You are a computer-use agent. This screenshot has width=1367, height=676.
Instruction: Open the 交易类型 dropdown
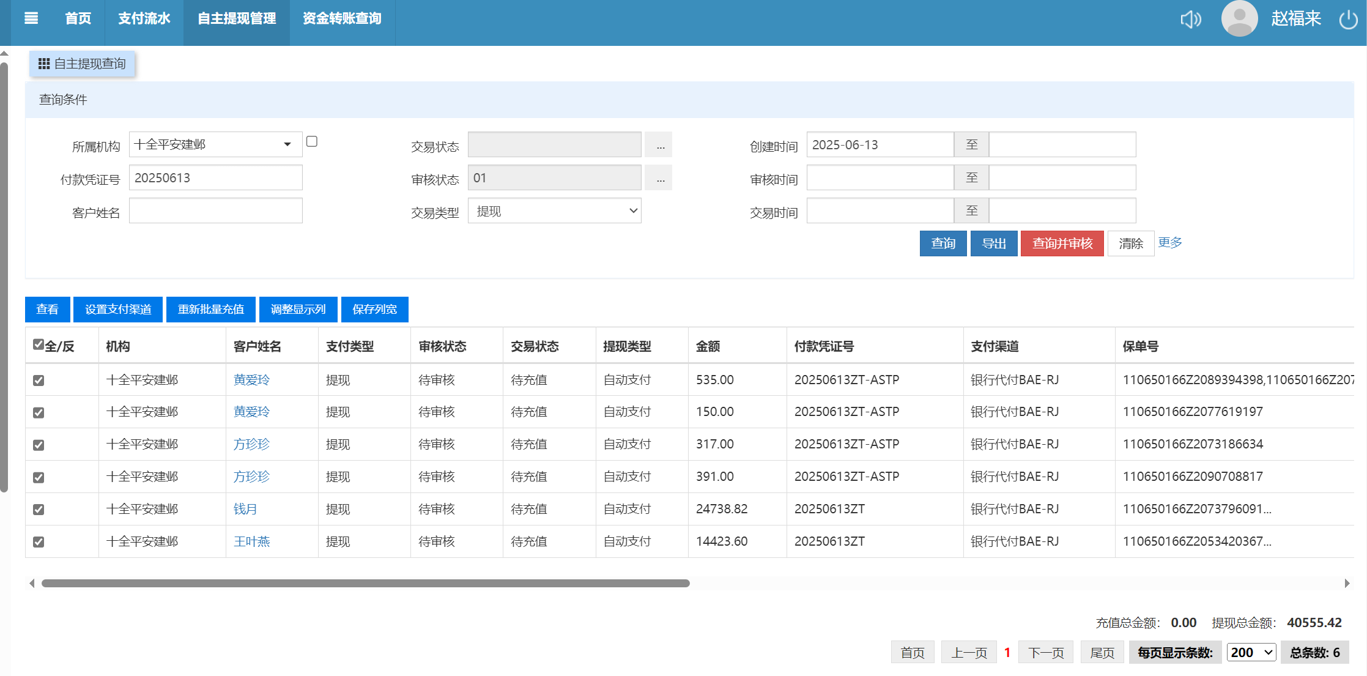click(554, 211)
